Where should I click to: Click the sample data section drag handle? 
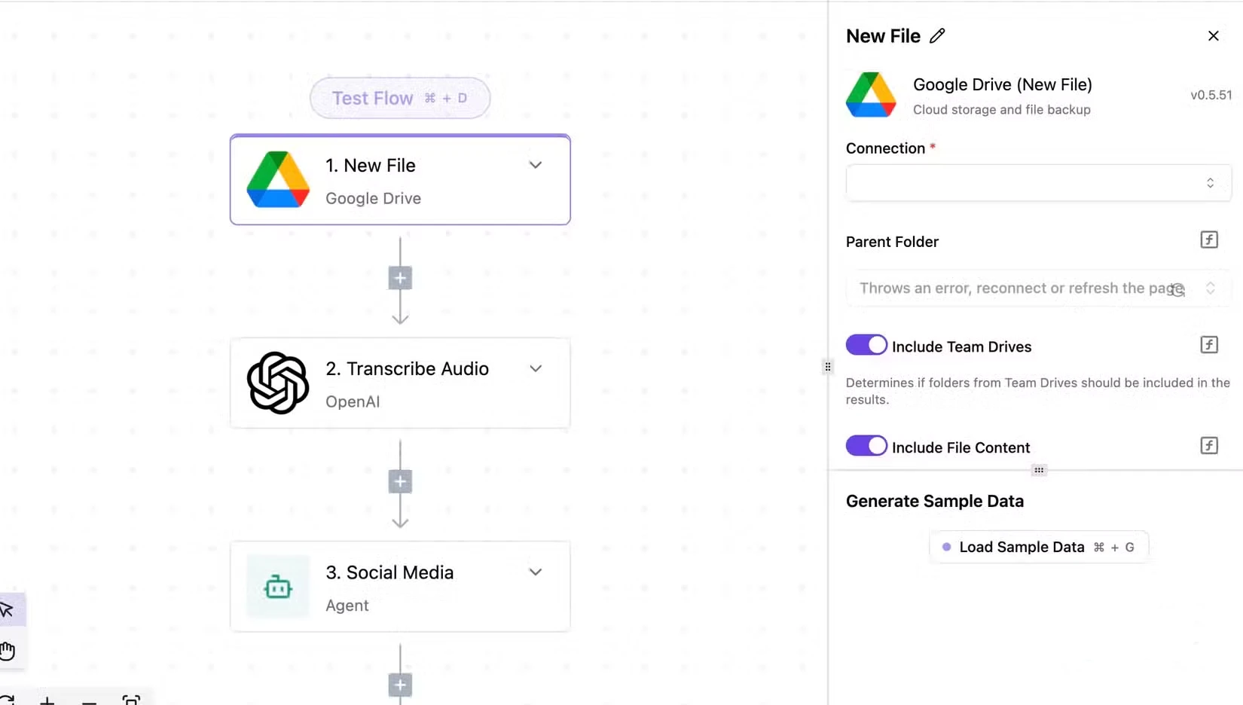[x=1039, y=470]
